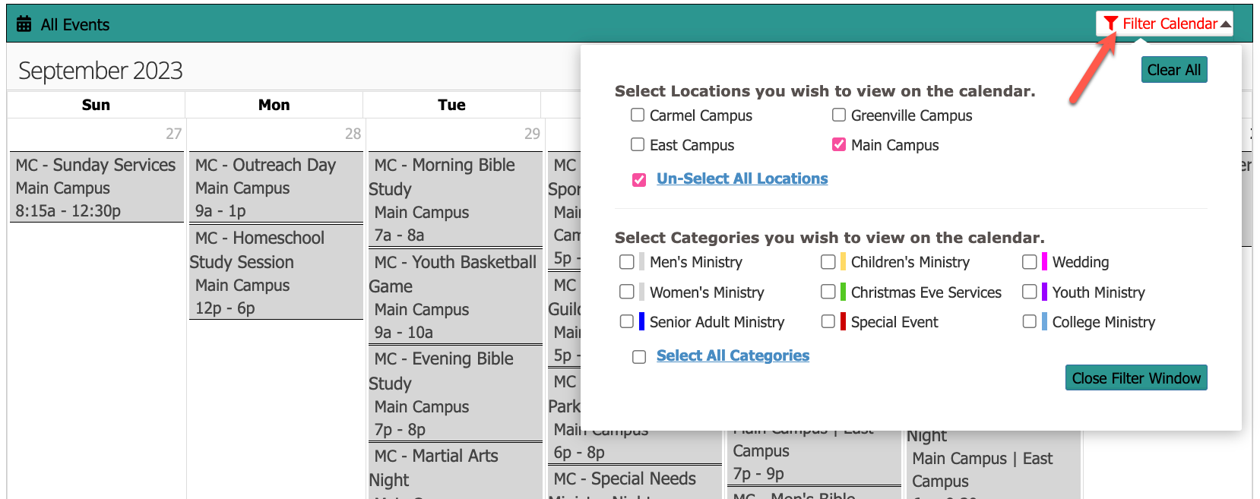
Task: Click the calendar icon beside All Events
Action: (x=24, y=24)
